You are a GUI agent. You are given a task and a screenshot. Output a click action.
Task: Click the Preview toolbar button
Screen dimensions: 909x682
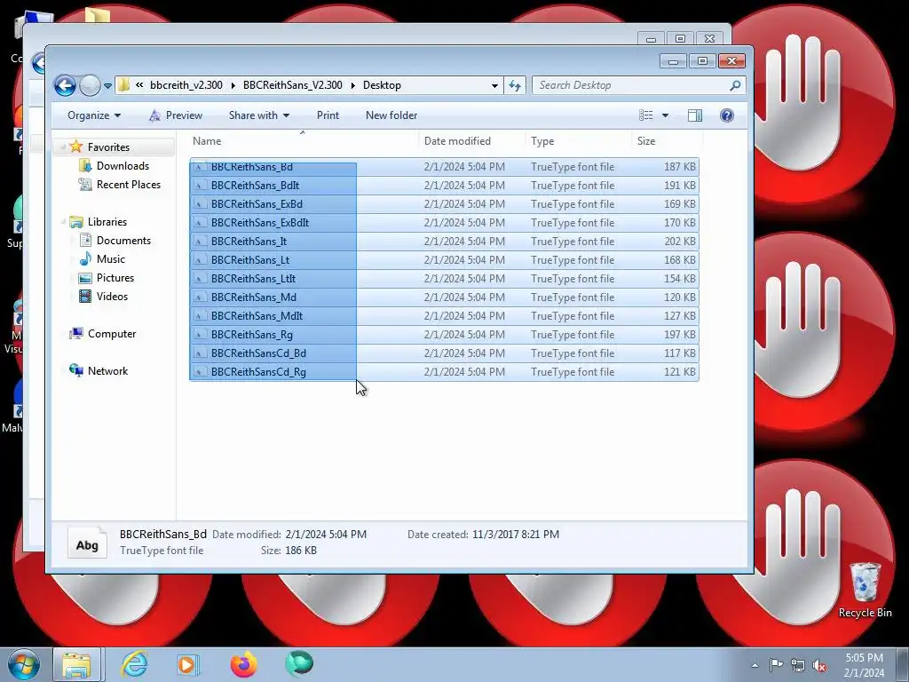point(177,115)
